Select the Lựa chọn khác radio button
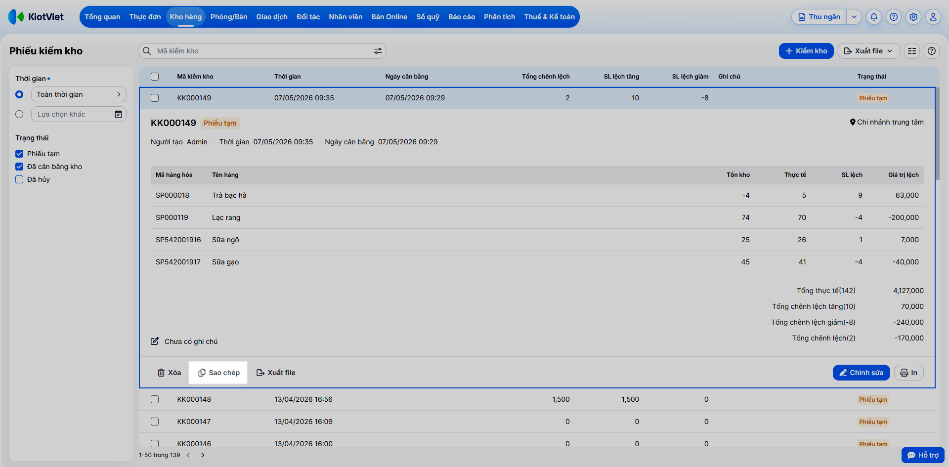 19,114
